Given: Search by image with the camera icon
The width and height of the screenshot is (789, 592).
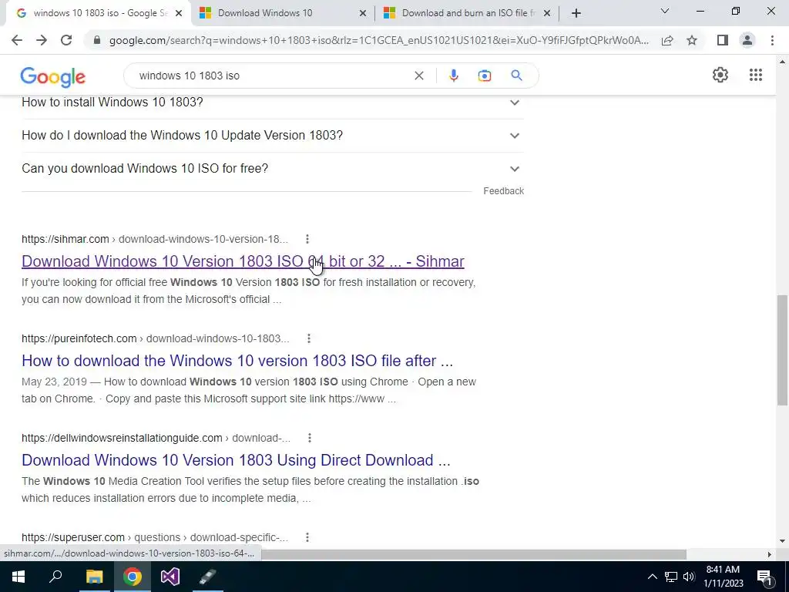Looking at the screenshot, I should (x=484, y=76).
